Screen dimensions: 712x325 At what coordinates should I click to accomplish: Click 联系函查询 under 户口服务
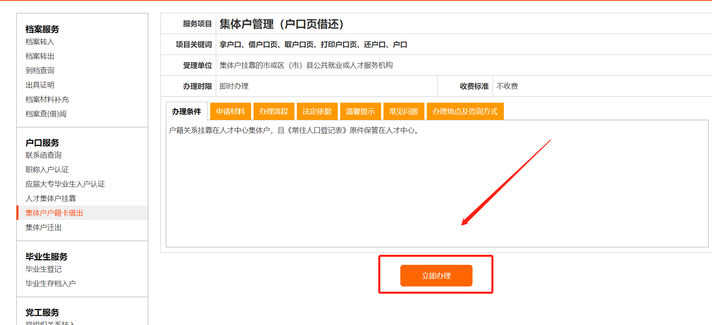point(43,155)
